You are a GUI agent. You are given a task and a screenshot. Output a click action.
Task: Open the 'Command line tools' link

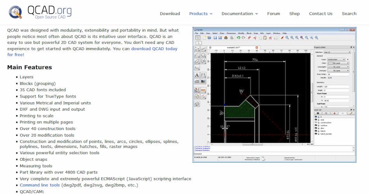(40, 185)
